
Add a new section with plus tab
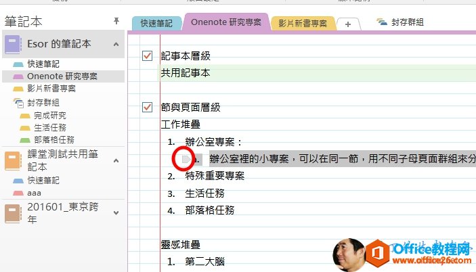point(348,24)
